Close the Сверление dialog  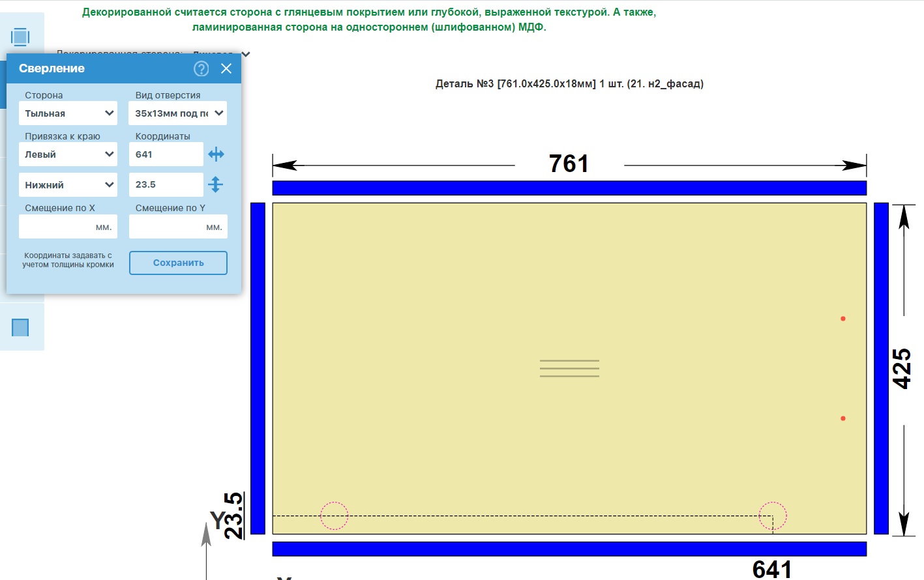click(x=226, y=68)
